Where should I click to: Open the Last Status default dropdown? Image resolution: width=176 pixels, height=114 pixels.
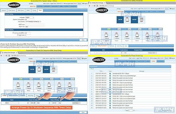point(76,103)
